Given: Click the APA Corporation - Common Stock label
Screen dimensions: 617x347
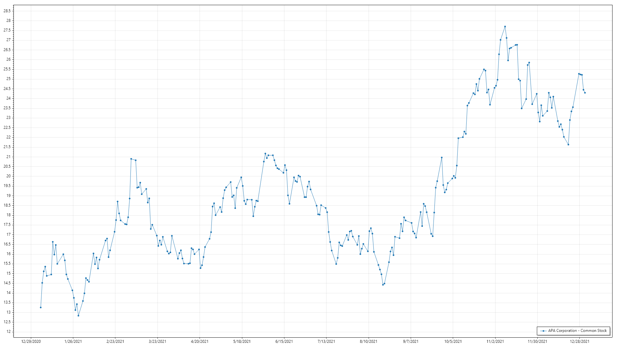Looking at the screenshot, I should pyautogui.click(x=577, y=331).
